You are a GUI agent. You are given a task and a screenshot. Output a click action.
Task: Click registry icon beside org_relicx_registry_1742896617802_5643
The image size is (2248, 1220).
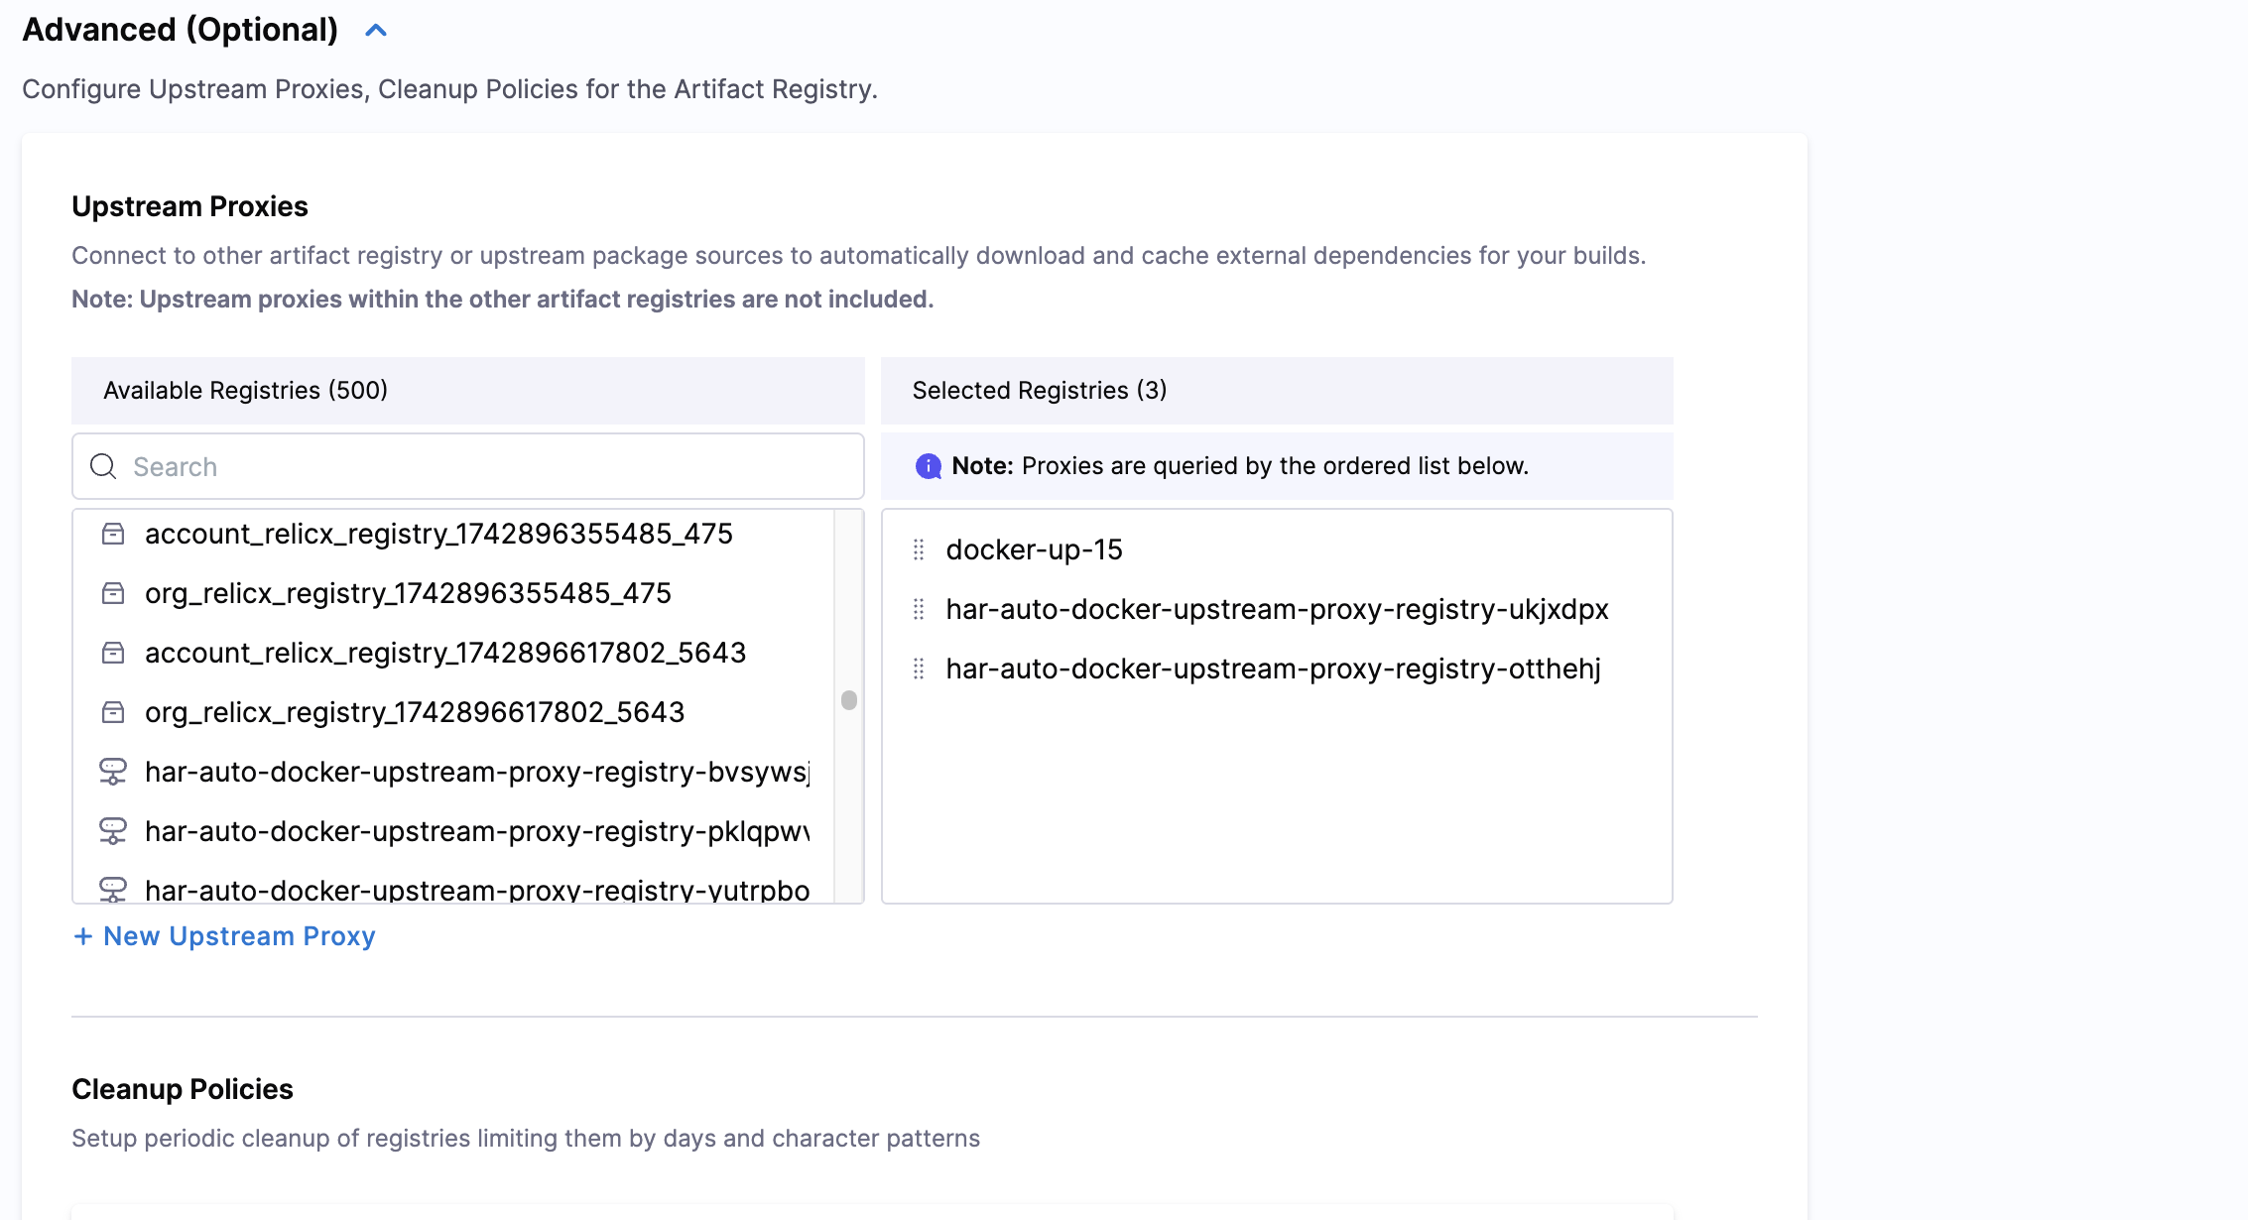pyautogui.click(x=113, y=713)
